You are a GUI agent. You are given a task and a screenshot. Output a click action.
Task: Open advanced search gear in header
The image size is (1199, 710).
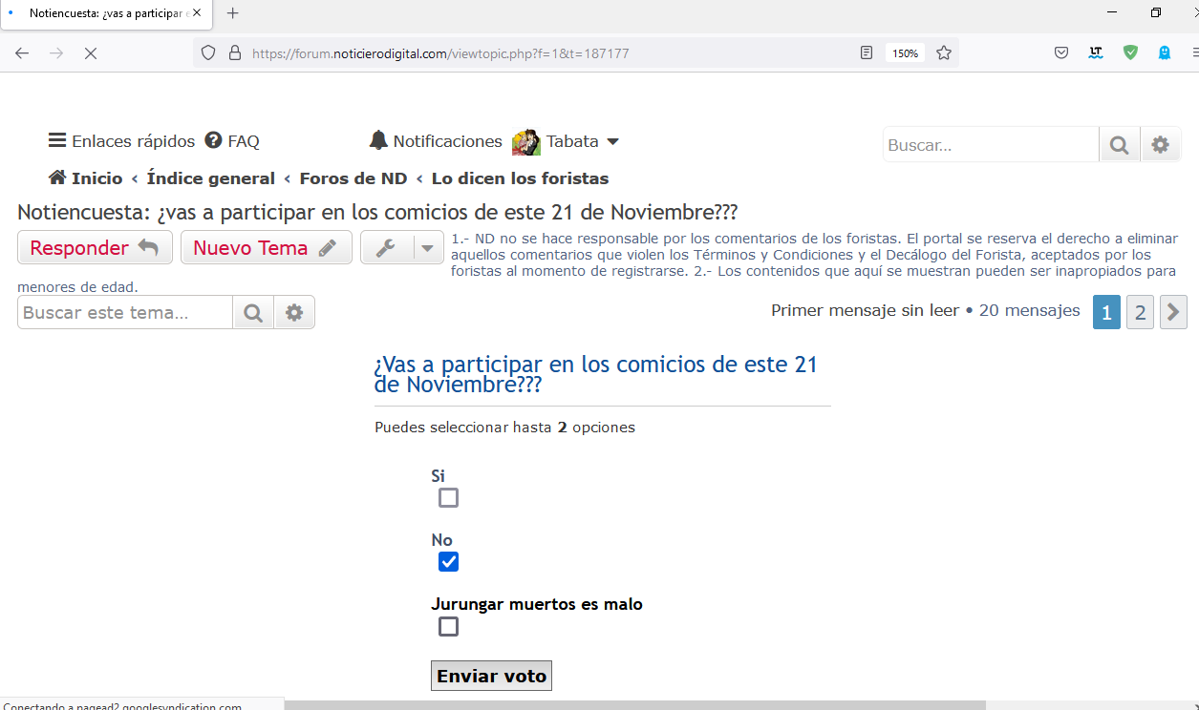1160,145
